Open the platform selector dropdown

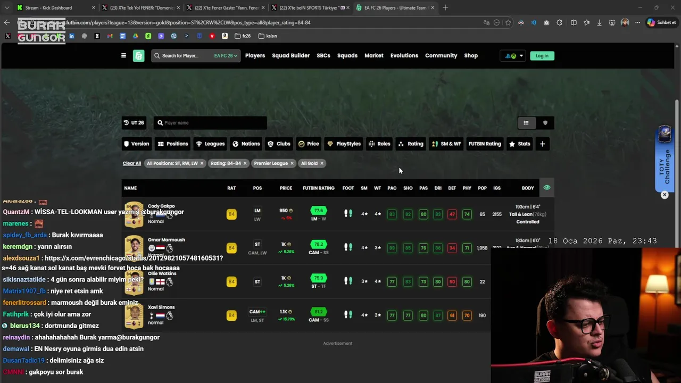pyautogui.click(x=513, y=55)
